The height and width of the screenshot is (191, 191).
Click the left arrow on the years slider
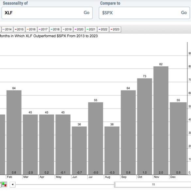click(12, 184)
